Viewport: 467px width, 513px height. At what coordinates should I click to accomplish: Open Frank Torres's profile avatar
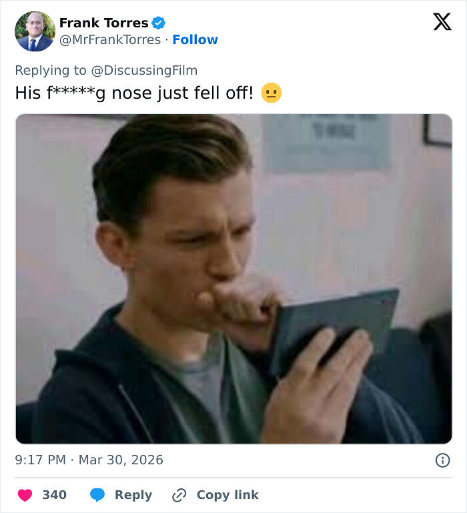(x=35, y=31)
